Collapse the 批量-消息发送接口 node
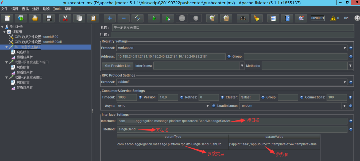Viewport: 360px width, 161px height. (x=6, y=77)
